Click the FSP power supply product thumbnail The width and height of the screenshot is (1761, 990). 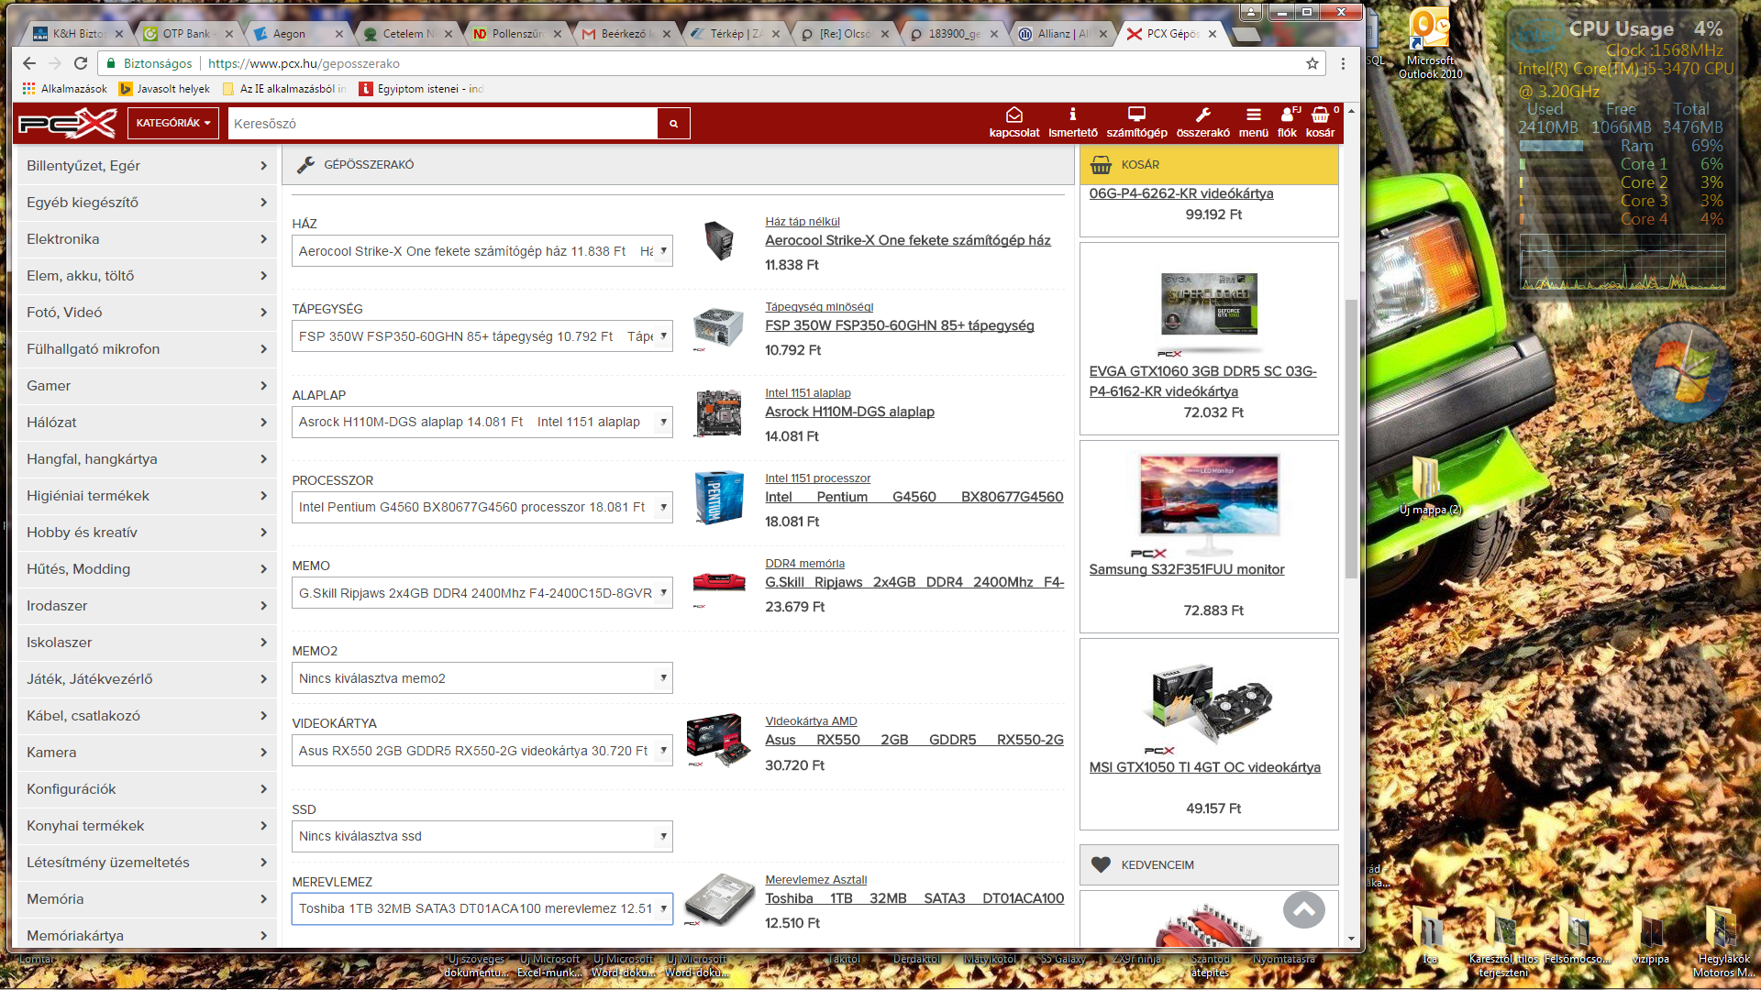click(x=718, y=327)
